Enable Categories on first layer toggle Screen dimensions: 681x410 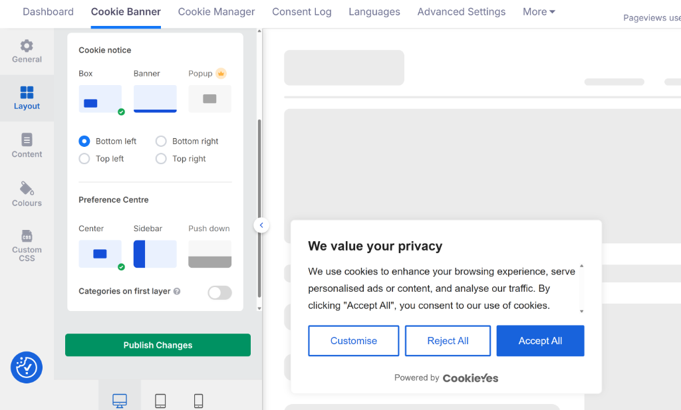point(219,292)
